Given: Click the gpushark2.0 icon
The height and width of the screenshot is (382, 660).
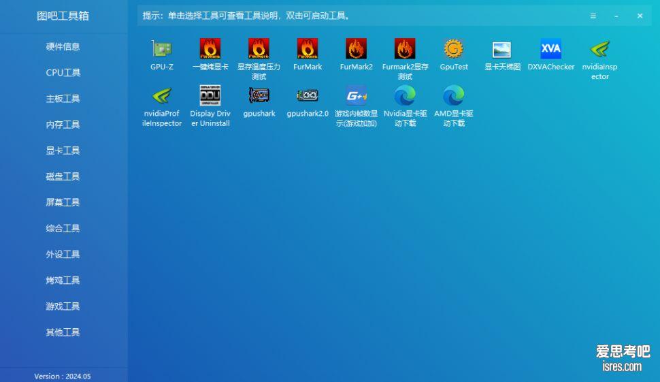Looking at the screenshot, I should click(x=308, y=95).
